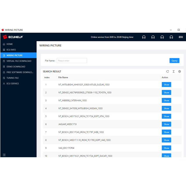The image size is (186, 186).
Task: Click Show for JAGUAR_MEDC17.9
Action: (x=166, y=124)
